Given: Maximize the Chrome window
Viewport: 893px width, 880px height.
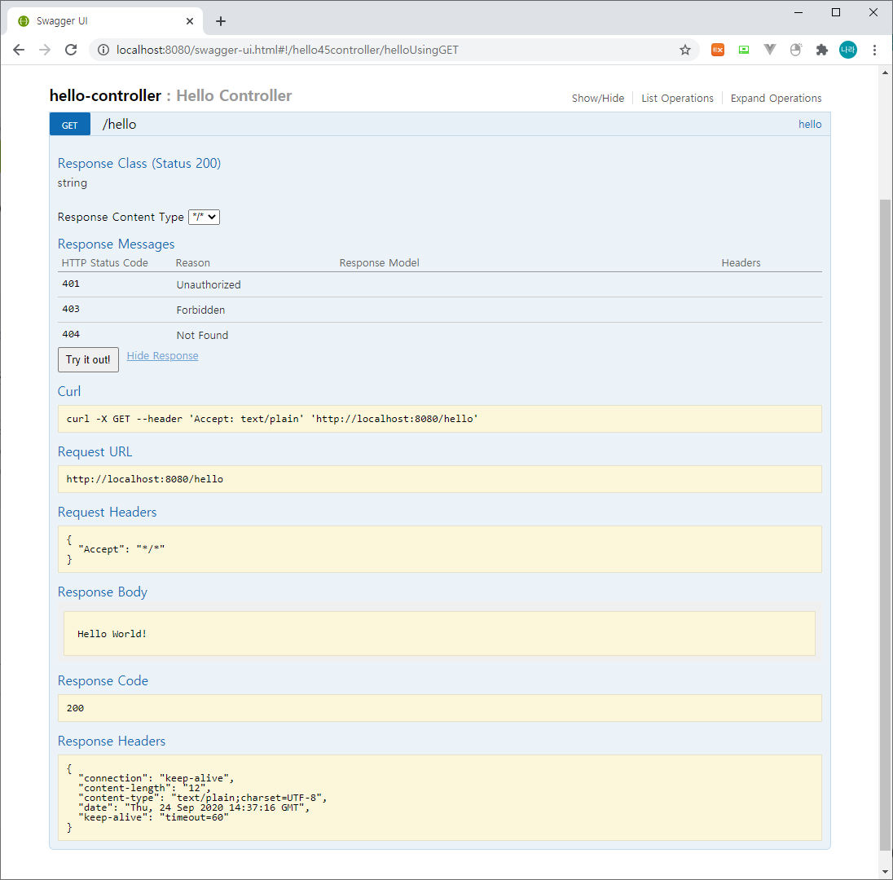Looking at the screenshot, I should click(x=836, y=12).
